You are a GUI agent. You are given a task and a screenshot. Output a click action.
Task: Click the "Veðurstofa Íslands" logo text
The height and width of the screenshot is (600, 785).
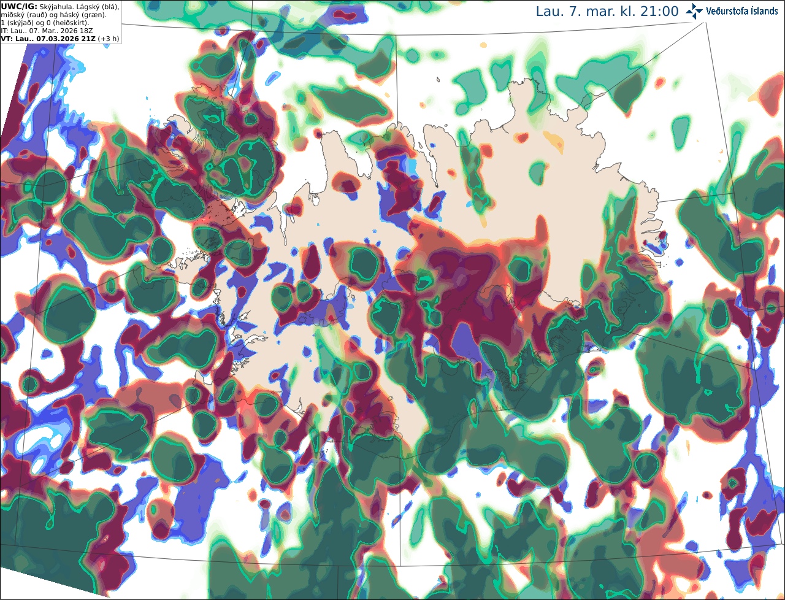coord(743,11)
